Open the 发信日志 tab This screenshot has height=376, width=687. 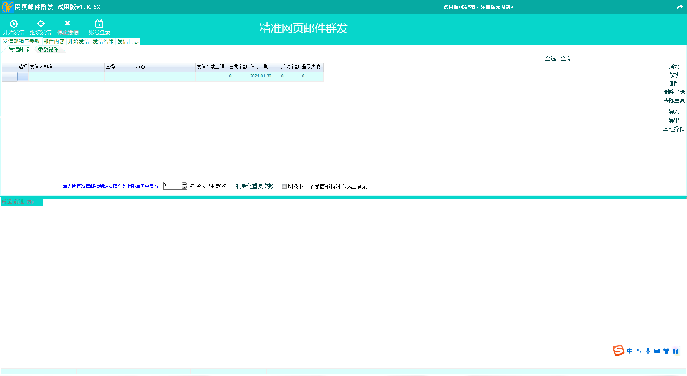128,41
